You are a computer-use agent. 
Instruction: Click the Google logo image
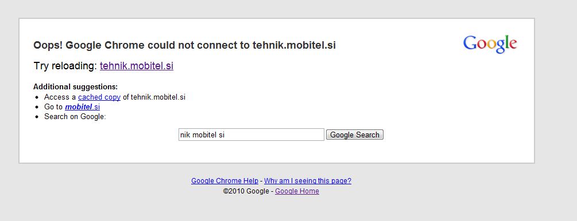pyautogui.click(x=490, y=45)
